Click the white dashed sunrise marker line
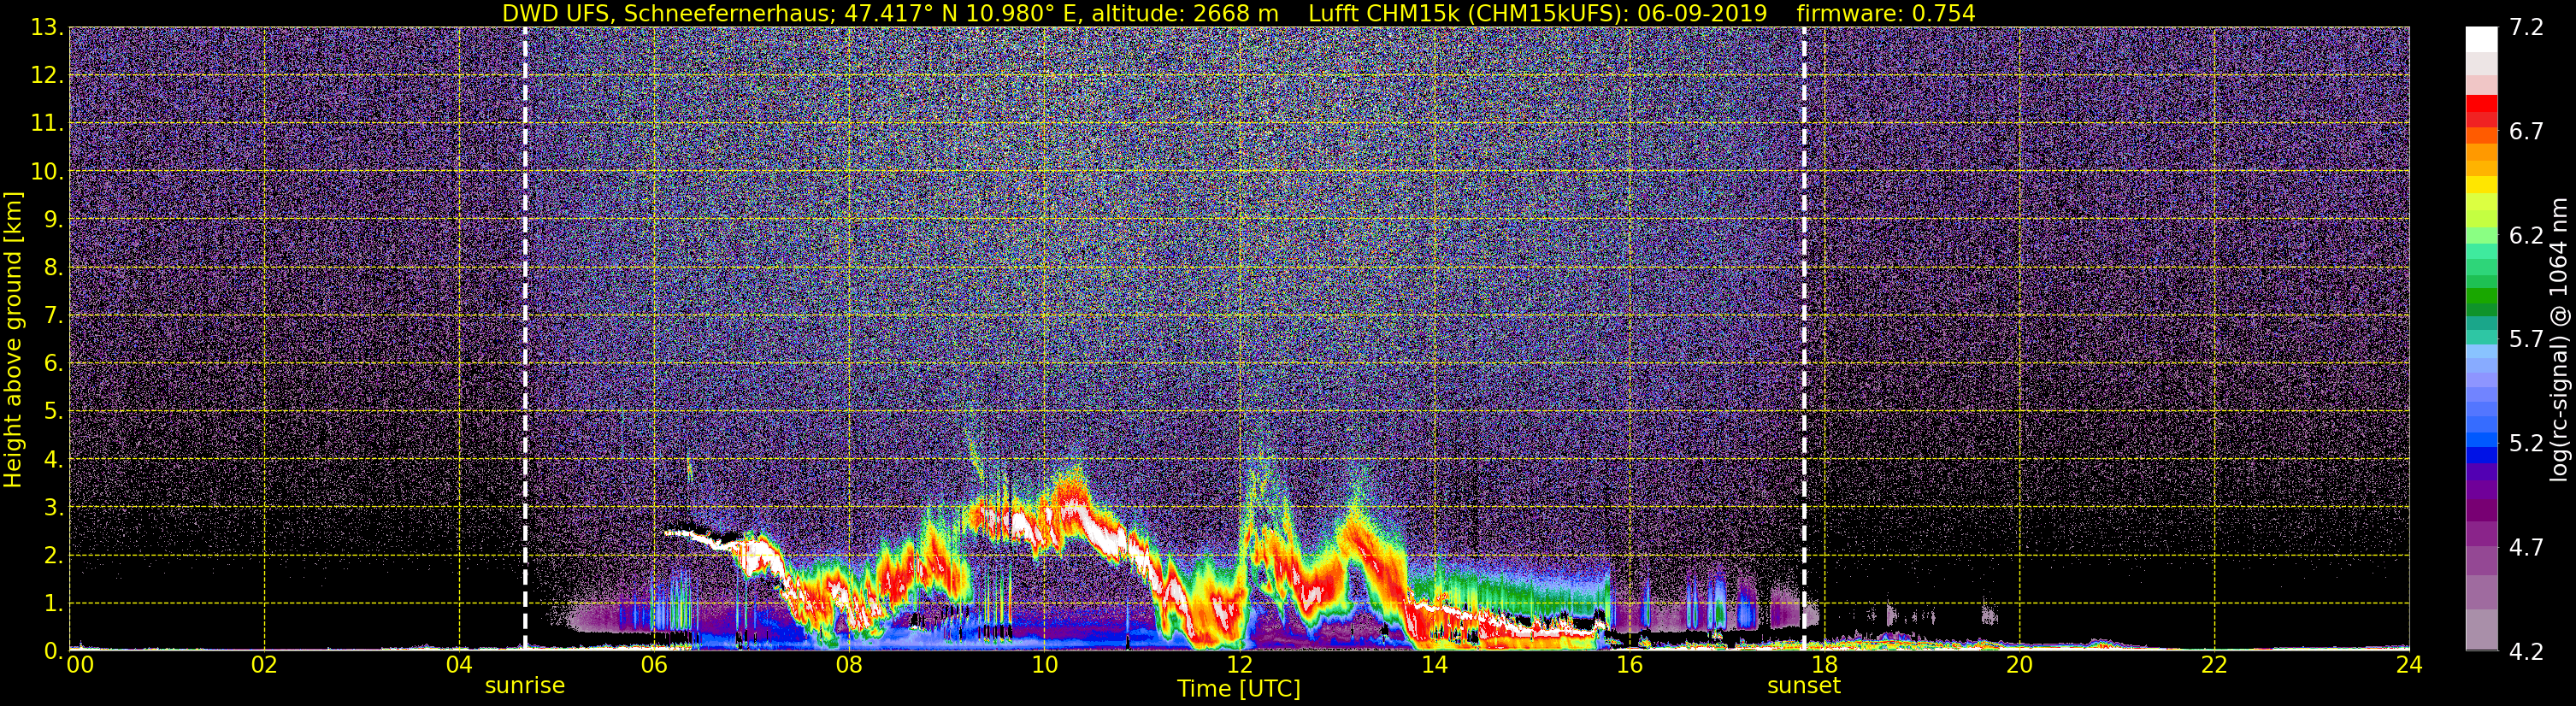This screenshot has width=2576, height=706. click(x=525, y=338)
